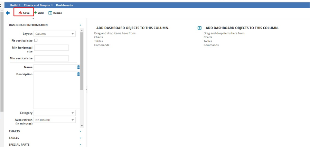Collapse the Dashboard Information section
This screenshot has height=147, width=310.
81,25
